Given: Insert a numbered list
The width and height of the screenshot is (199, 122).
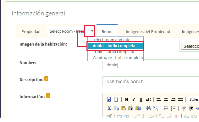Looking at the screenshot, I should [x=173, y=108].
